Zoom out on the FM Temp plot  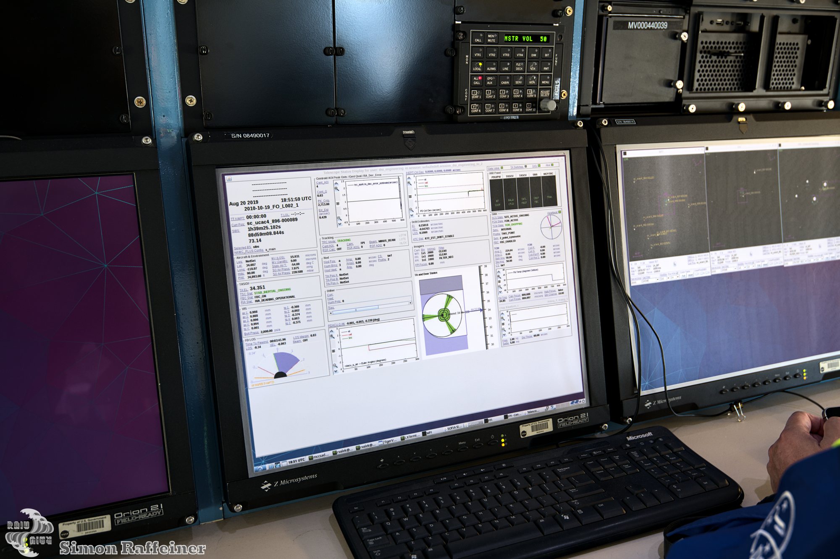pyautogui.click(x=500, y=287)
